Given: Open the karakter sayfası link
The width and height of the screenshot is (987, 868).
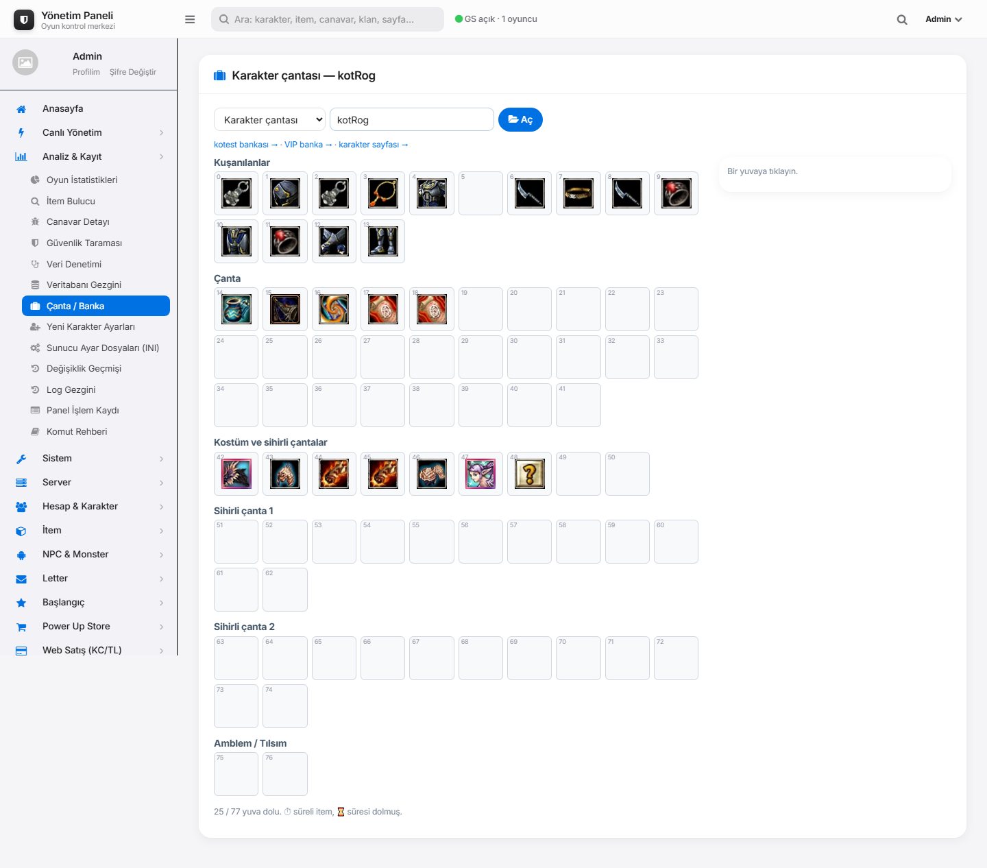Looking at the screenshot, I should [x=373, y=145].
